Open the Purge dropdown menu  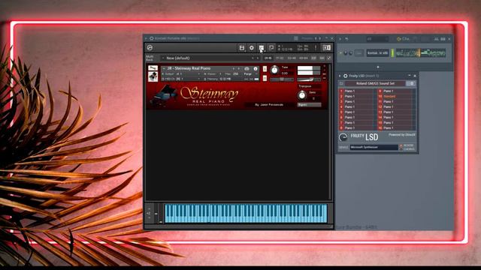[x=250, y=73]
